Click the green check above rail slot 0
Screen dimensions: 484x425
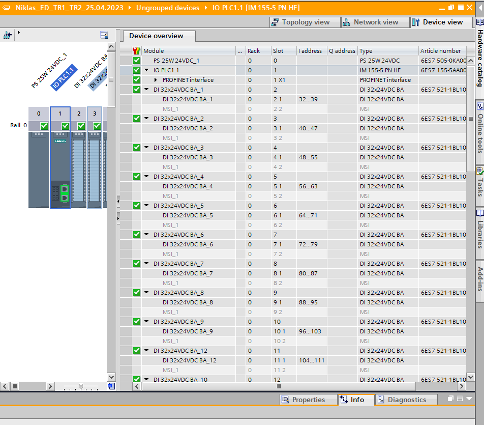point(44,126)
